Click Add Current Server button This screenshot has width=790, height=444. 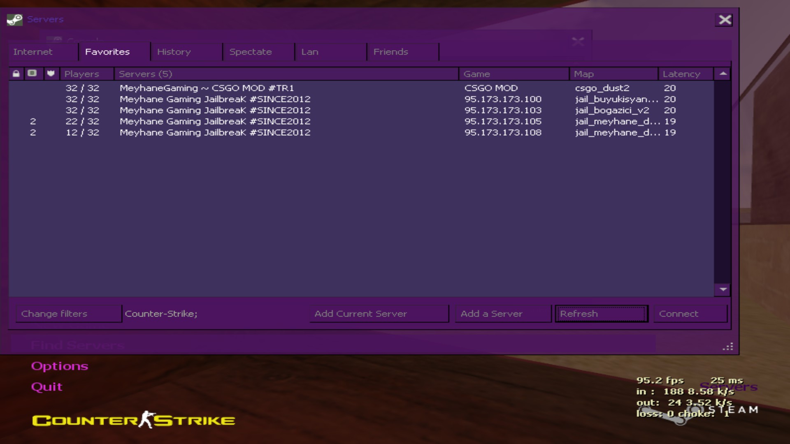[379, 314]
